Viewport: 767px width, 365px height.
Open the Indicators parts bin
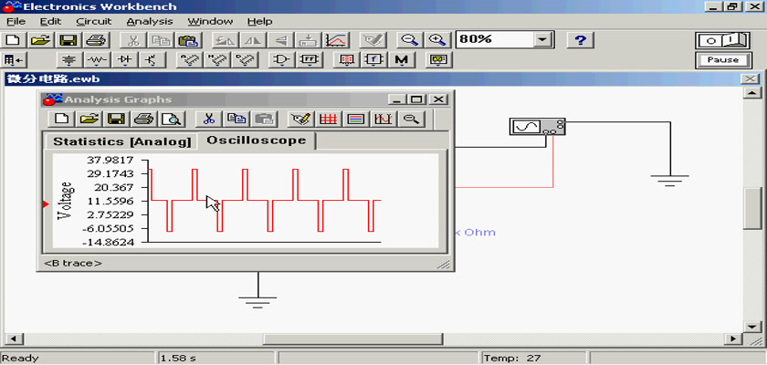pos(347,60)
